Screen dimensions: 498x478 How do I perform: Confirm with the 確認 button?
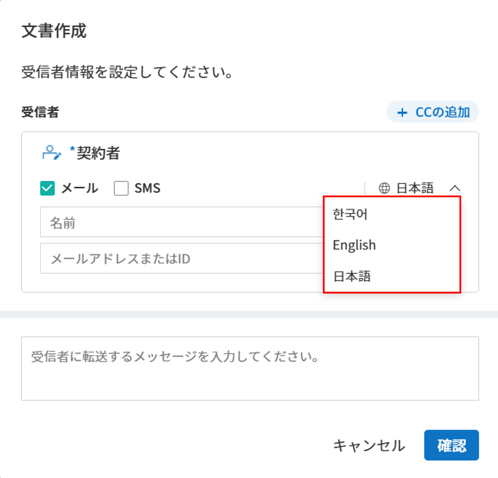451,446
